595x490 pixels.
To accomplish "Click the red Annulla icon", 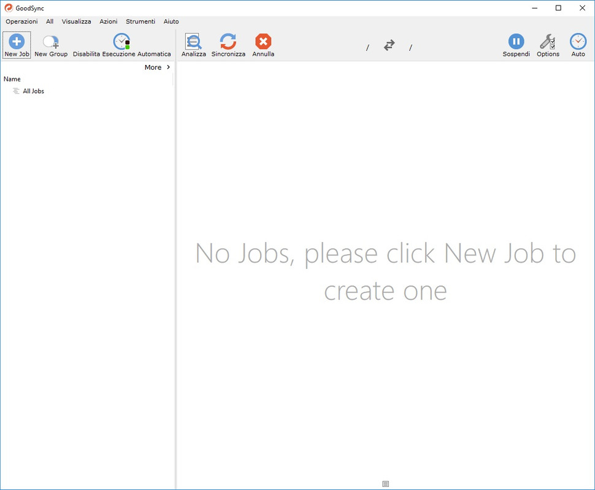I will point(263,41).
